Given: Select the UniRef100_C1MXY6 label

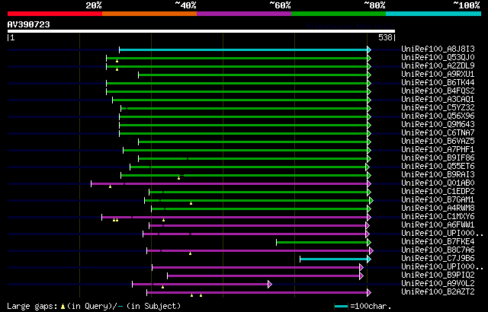Looking at the screenshot, I should click(438, 217).
